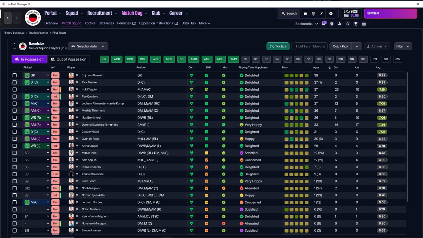Click Iván Angulo's concerned face icon
This screenshot has height=238, width=423.
point(242,160)
